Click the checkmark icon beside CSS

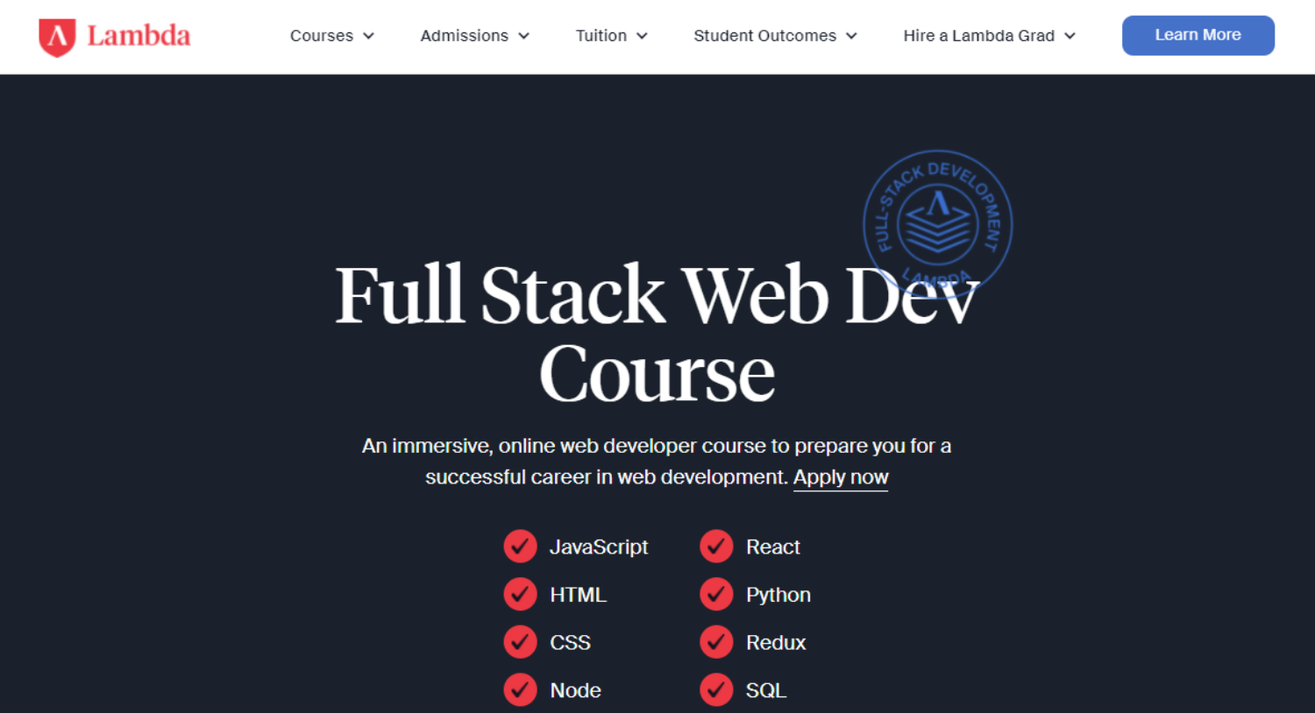520,641
